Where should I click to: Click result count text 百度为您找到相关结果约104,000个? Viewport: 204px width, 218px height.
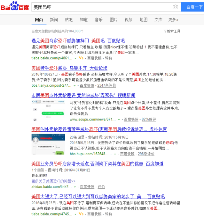click(58, 31)
